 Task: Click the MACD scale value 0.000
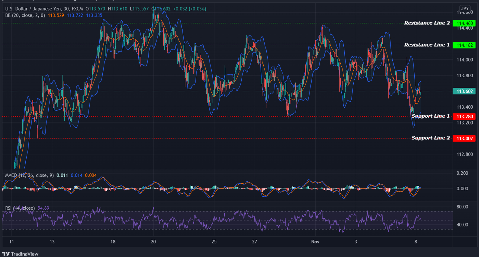[462, 189]
